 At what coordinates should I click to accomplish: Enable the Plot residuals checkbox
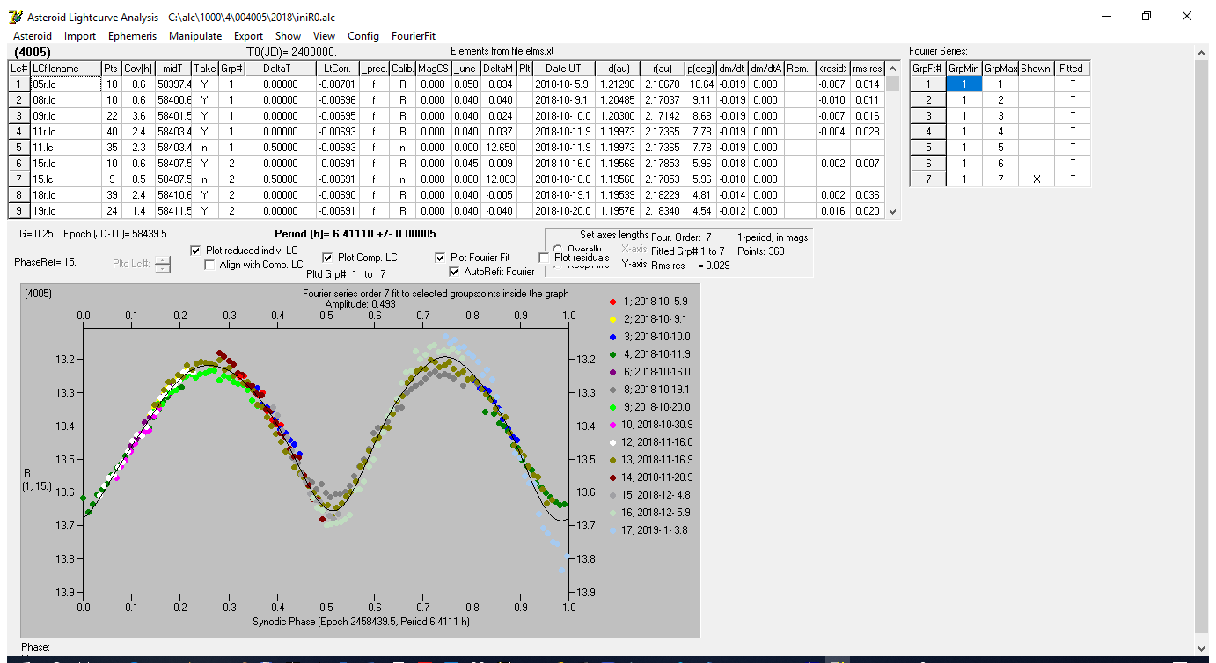[x=544, y=258]
